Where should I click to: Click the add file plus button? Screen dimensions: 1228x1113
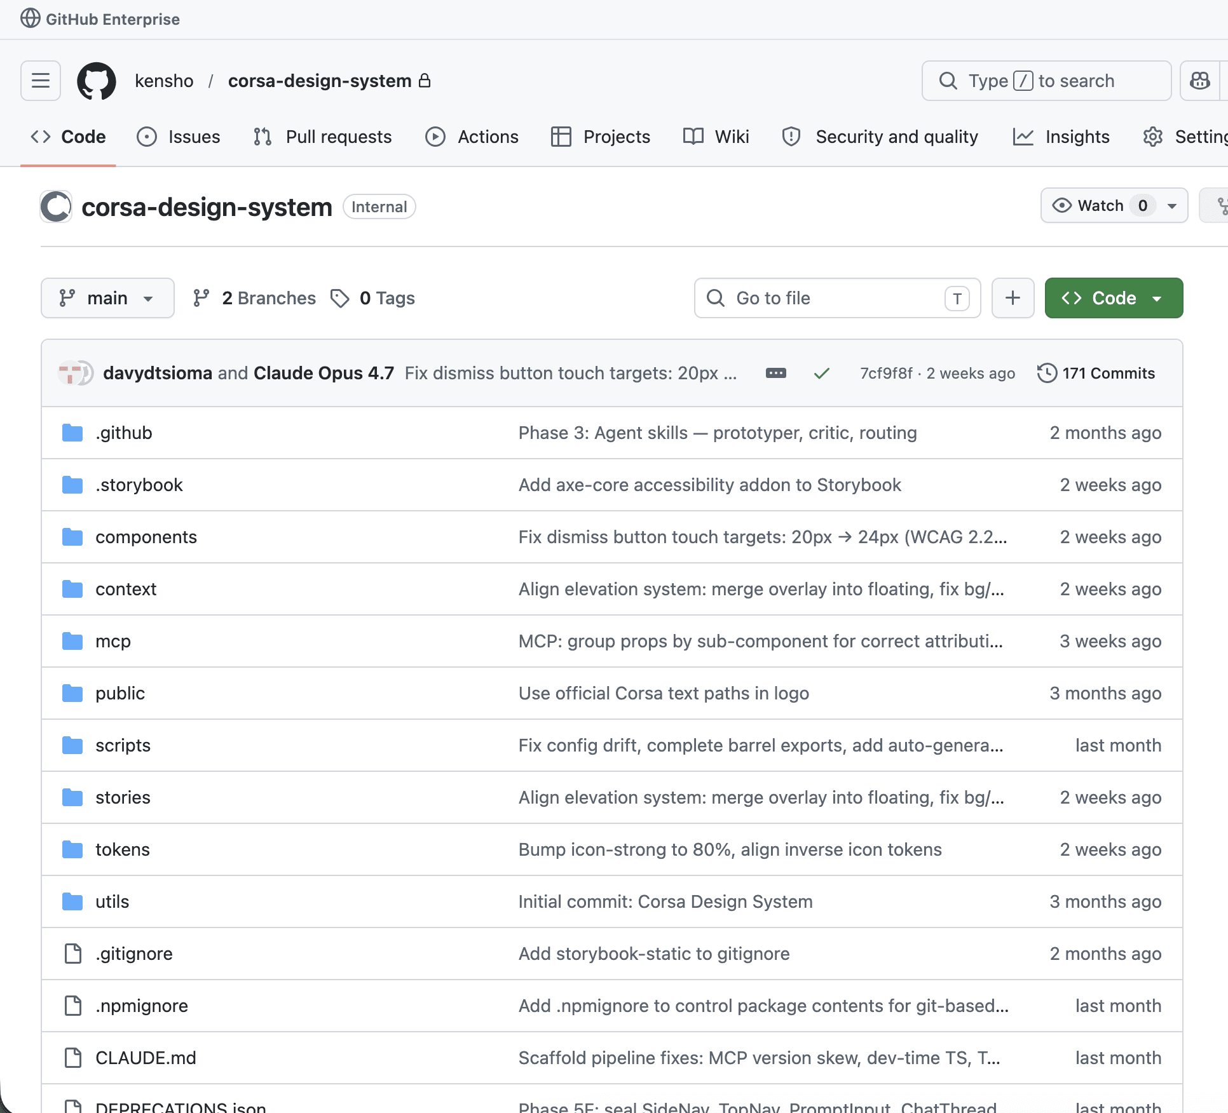(1013, 298)
